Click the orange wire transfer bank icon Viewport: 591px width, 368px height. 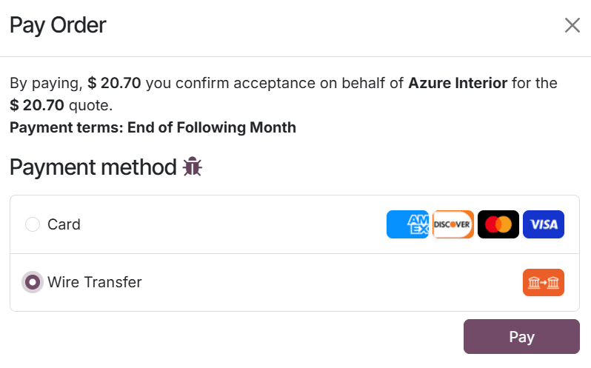click(544, 282)
